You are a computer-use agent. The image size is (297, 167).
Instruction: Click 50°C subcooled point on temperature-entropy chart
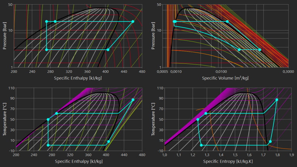pyautogui.click(x=198, y=120)
